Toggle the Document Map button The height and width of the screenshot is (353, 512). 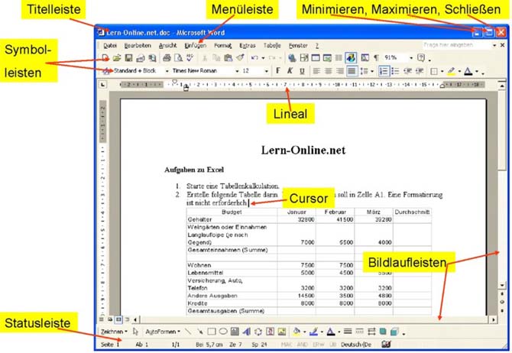365,58
